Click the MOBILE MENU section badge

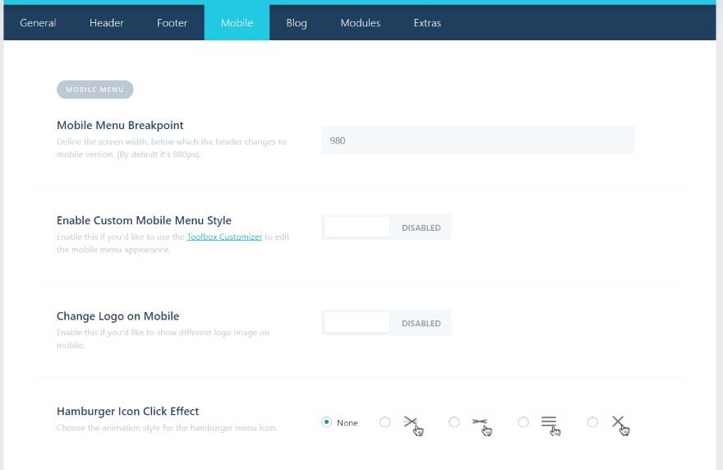(x=95, y=90)
